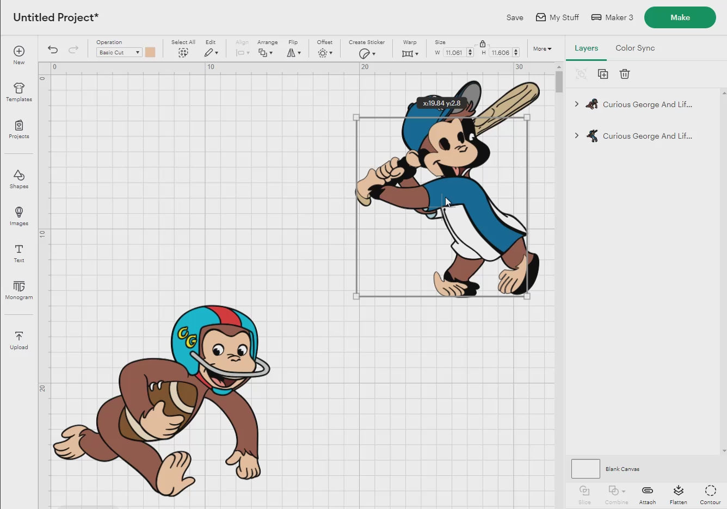Open the Warp dropdown
727x509 pixels.
pyautogui.click(x=410, y=53)
